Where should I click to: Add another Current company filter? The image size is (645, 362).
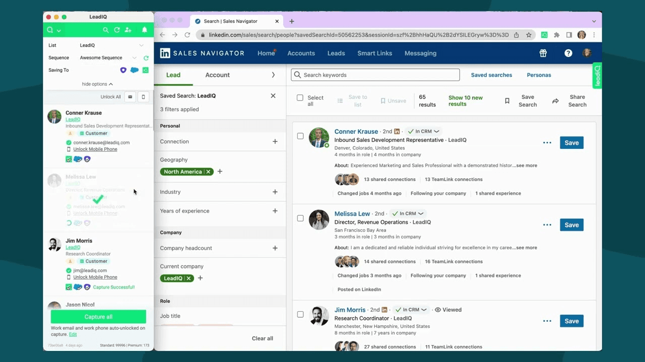[x=200, y=278]
